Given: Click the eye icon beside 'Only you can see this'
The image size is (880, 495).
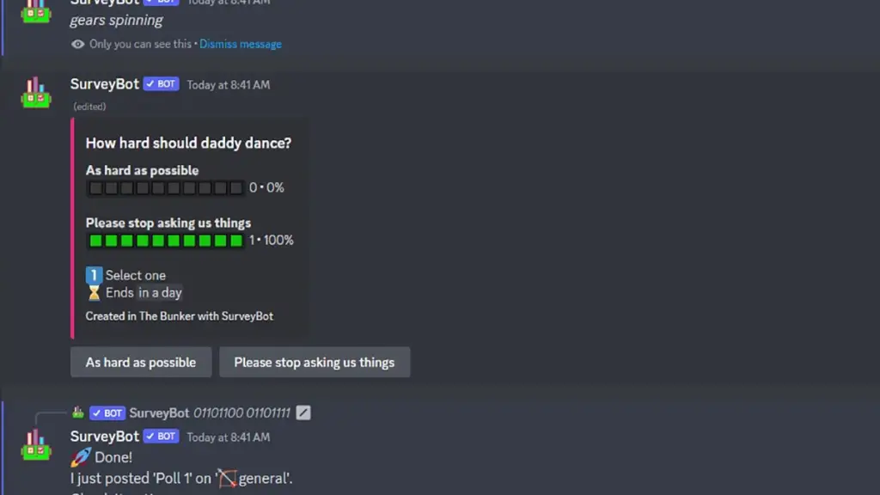Looking at the screenshot, I should click(77, 44).
